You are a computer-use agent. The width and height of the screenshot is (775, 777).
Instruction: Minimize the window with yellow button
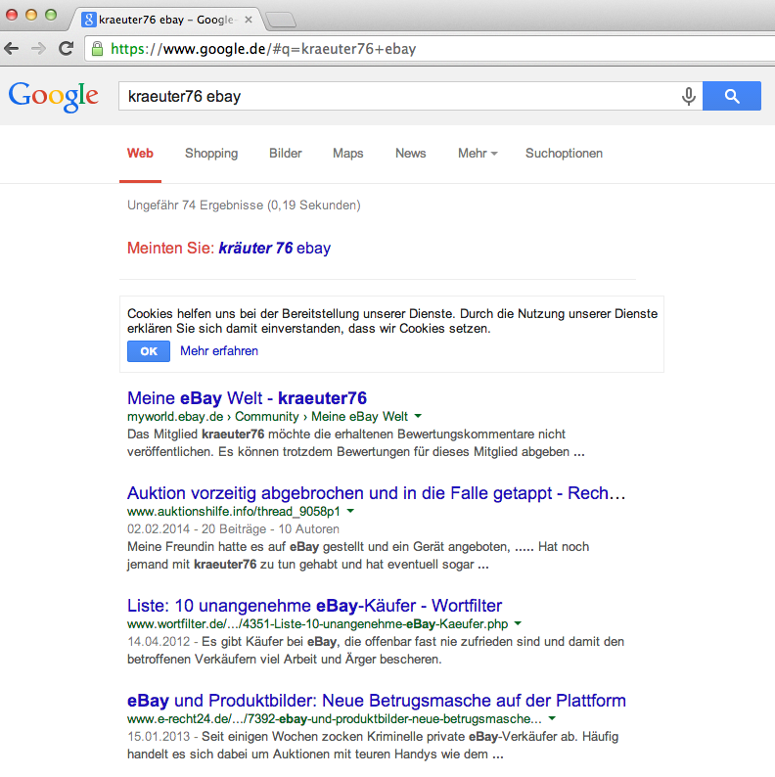click(31, 15)
